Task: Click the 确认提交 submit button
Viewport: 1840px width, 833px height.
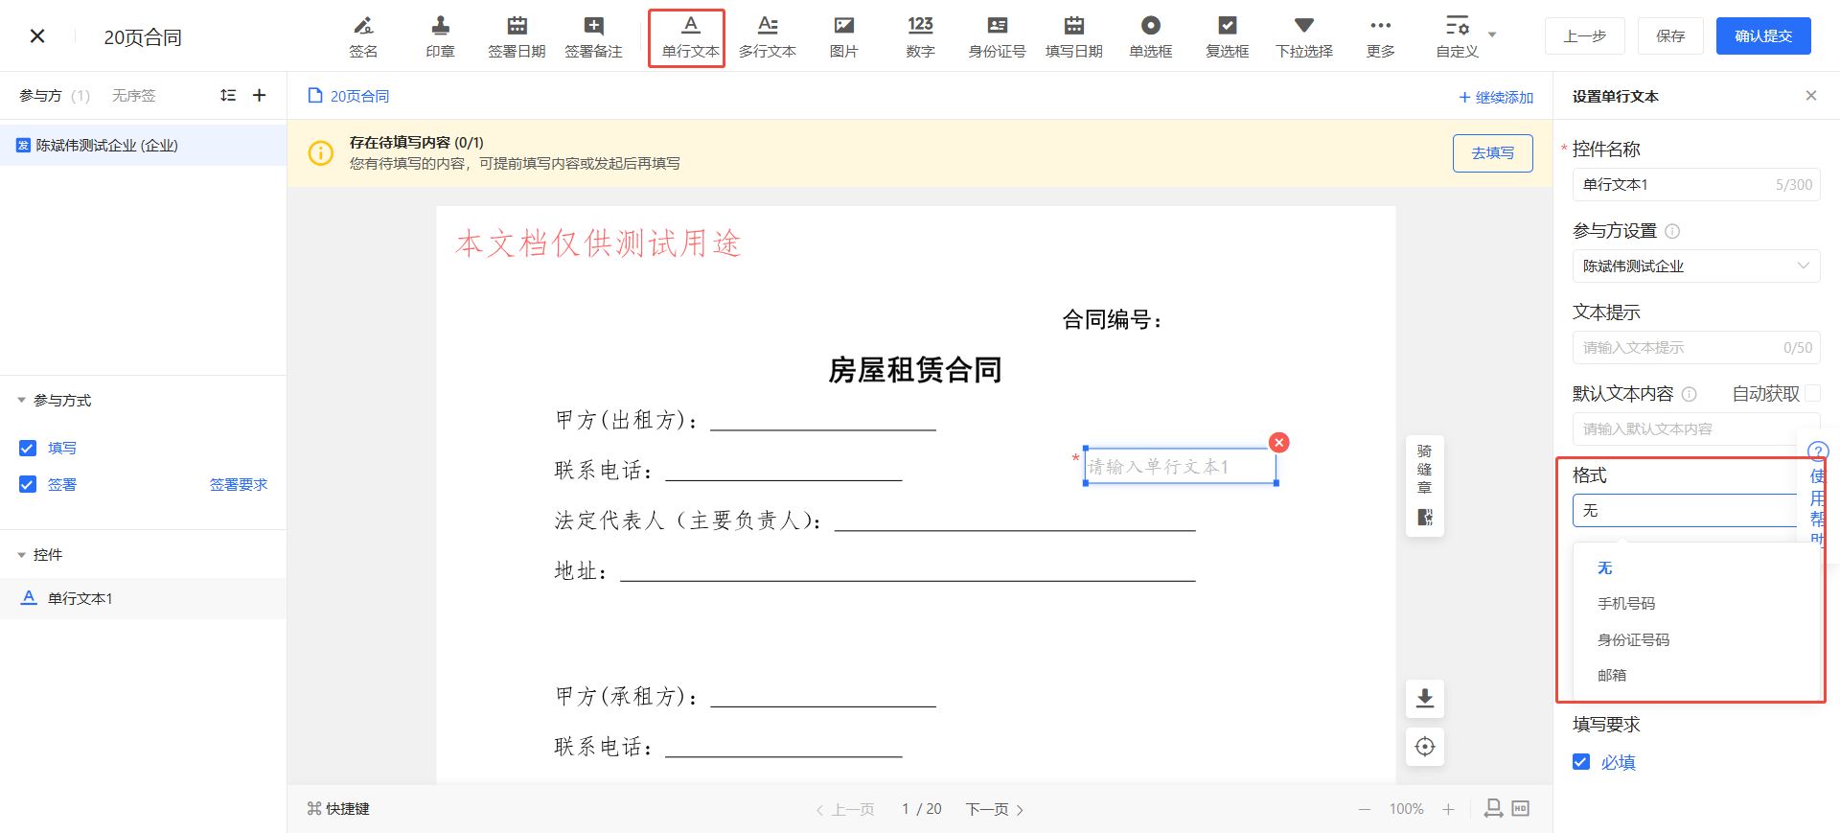Action: (x=1762, y=35)
